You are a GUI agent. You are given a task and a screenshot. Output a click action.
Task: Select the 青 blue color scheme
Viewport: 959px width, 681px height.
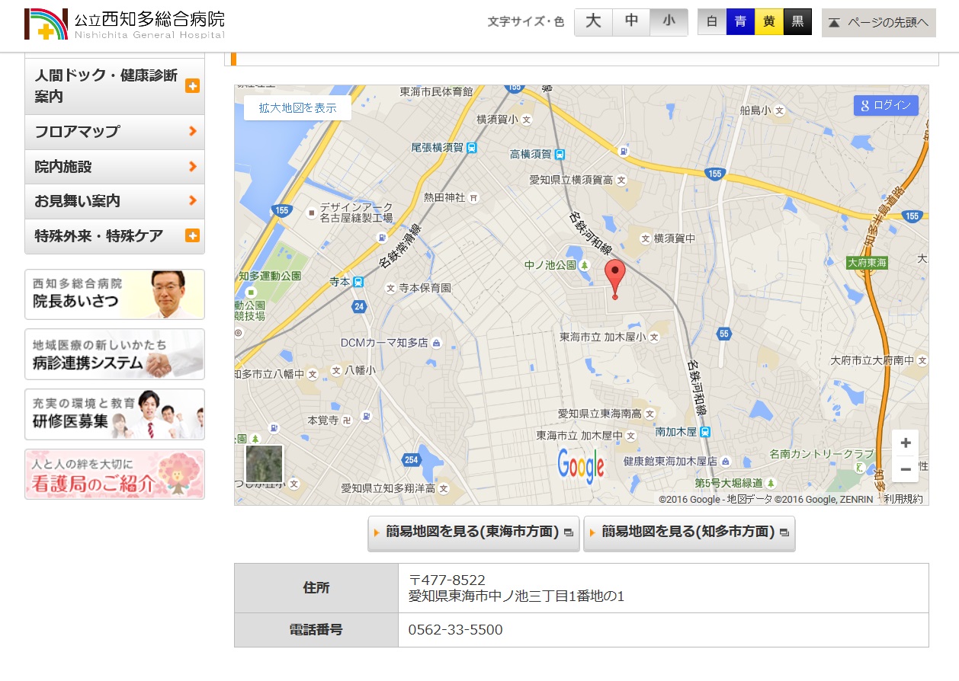[x=740, y=22]
